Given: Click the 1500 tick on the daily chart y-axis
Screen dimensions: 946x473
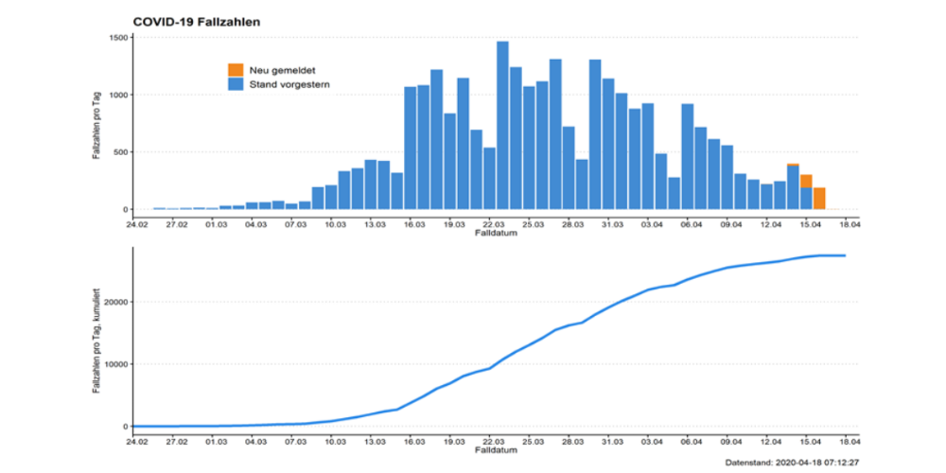Looking at the screenshot, I should (x=116, y=38).
